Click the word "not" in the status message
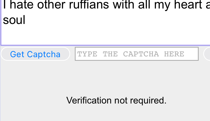Viewport: 210px width, 121px height. point(121,101)
